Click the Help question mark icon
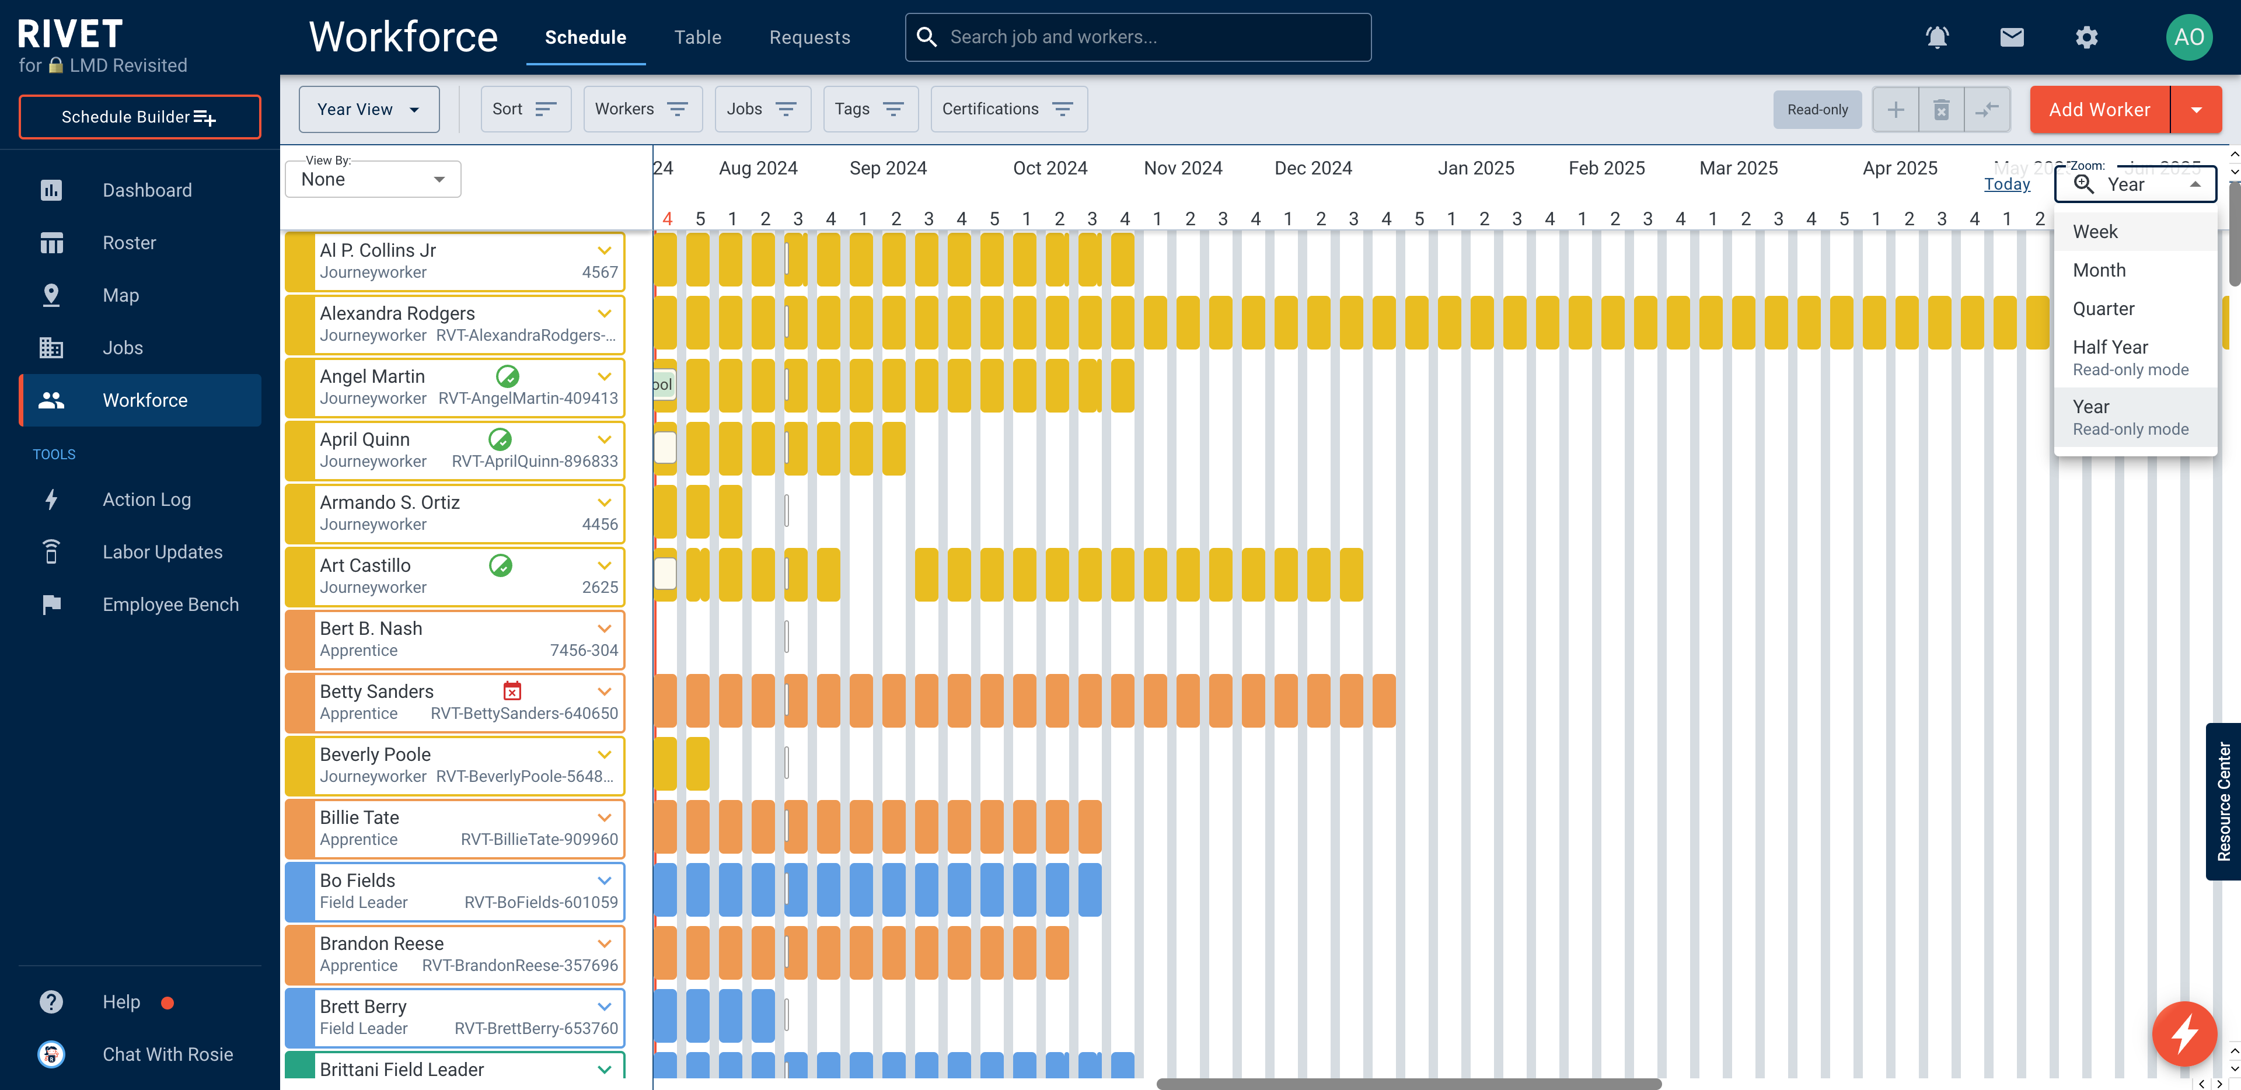This screenshot has height=1090, width=2241. pyautogui.click(x=51, y=1001)
